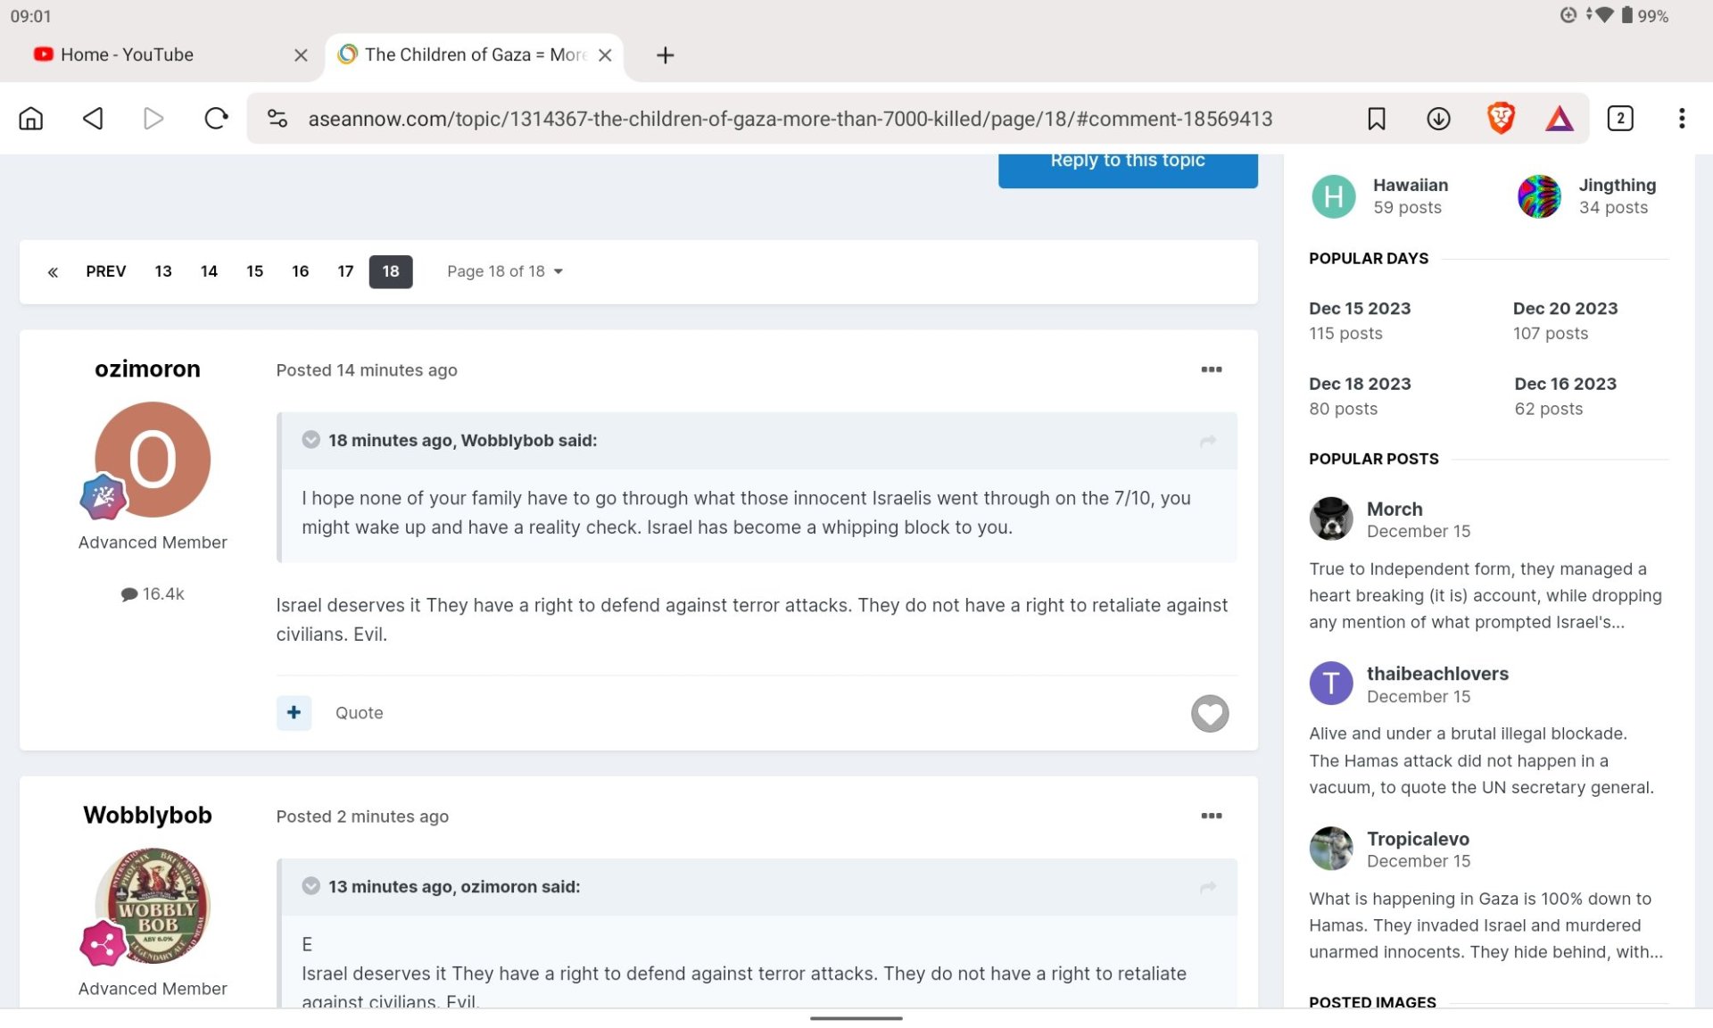This screenshot has height=1028, width=1713.
Task: Like ozimoron's post with heart reaction
Action: pos(1209,713)
